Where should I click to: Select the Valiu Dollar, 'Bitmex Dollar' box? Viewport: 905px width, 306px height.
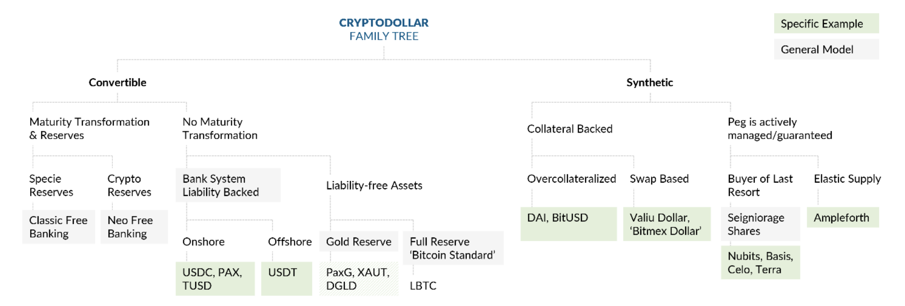coord(667,224)
